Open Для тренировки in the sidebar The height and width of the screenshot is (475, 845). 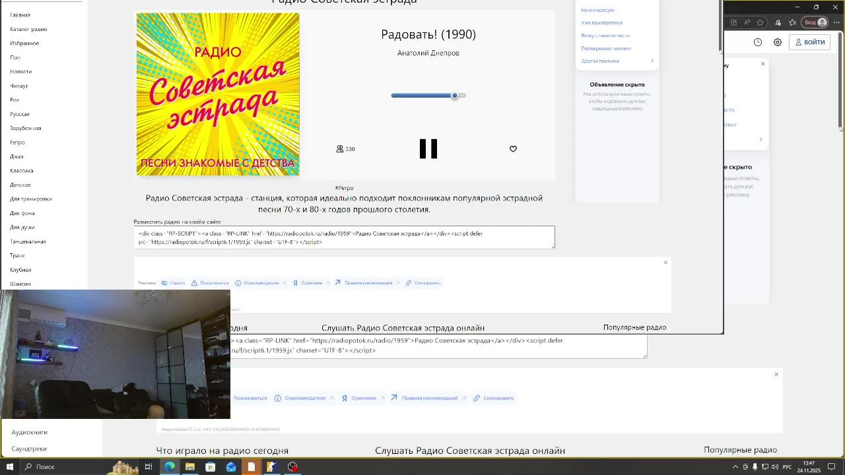[x=30, y=199]
